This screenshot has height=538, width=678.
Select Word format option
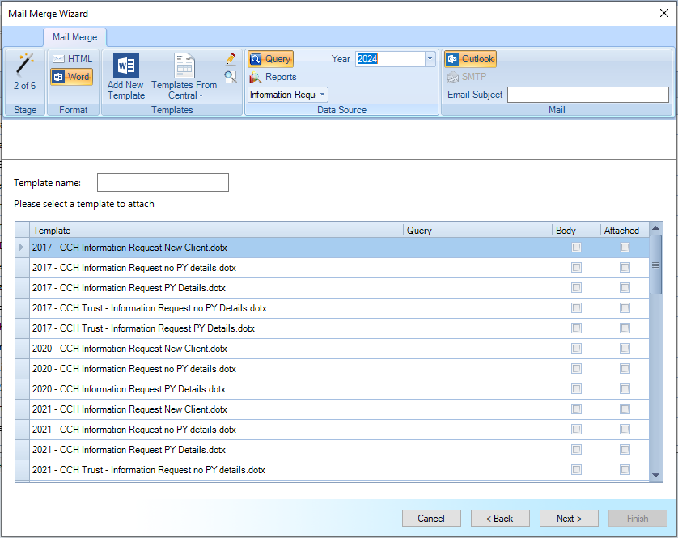pyautogui.click(x=72, y=78)
